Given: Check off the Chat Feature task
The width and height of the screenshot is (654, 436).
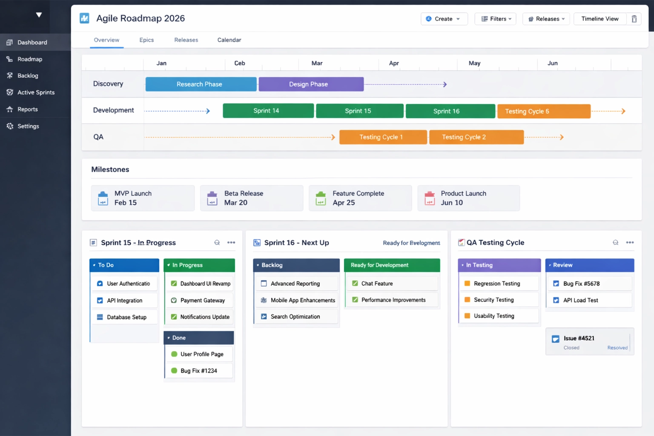Looking at the screenshot, I should coord(355,283).
